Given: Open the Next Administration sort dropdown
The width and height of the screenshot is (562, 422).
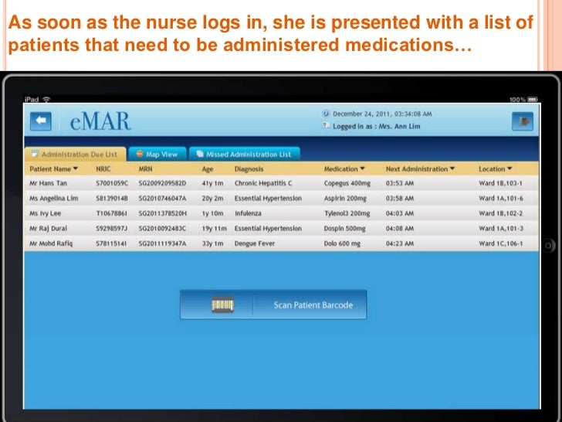Looking at the screenshot, I should (x=452, y=168).
